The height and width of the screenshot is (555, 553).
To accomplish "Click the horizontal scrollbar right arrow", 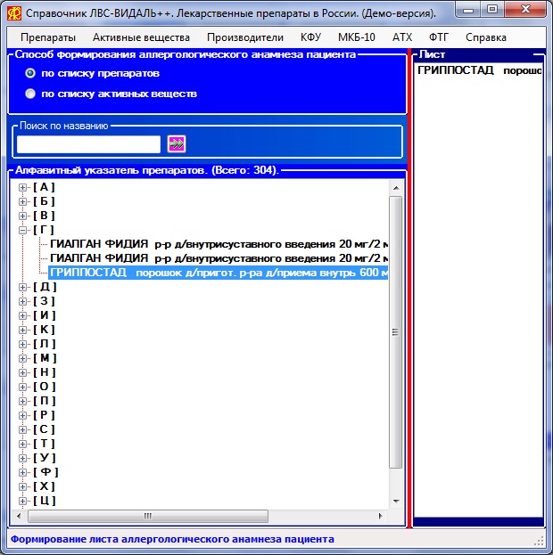I will [x=384, y=515].
